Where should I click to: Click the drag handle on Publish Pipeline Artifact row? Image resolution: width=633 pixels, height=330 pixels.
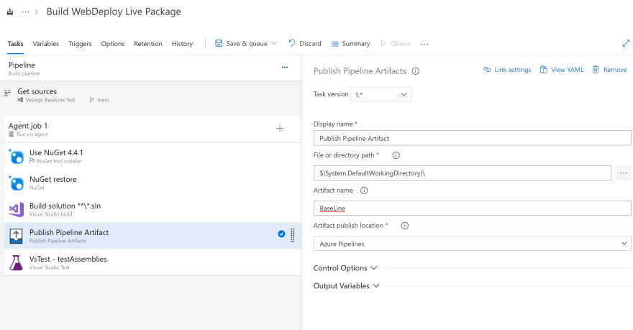(x=293, y=235)
